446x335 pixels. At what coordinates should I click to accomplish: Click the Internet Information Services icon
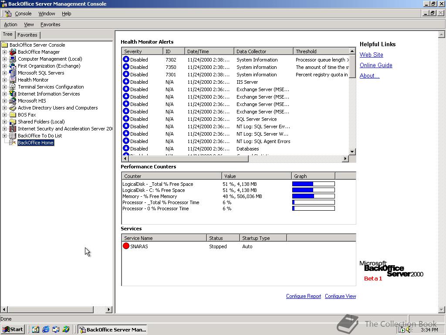point(13,94)
